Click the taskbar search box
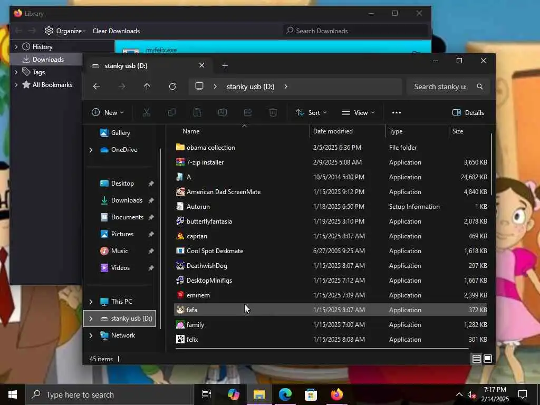This screenshot has height=405, width=540. click(110, 394)
